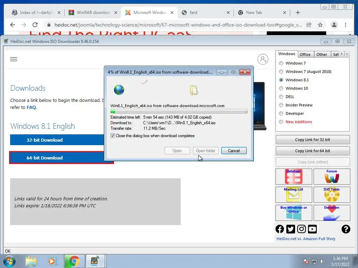The image size is (358, 268).
Task: Select the Windows 8.1 radio button
Action: 281,80
